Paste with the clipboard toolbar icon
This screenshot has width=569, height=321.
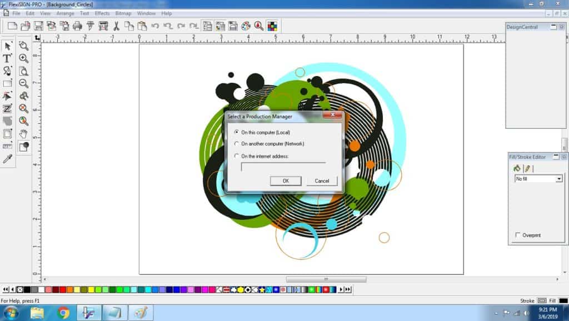(142, 26)
